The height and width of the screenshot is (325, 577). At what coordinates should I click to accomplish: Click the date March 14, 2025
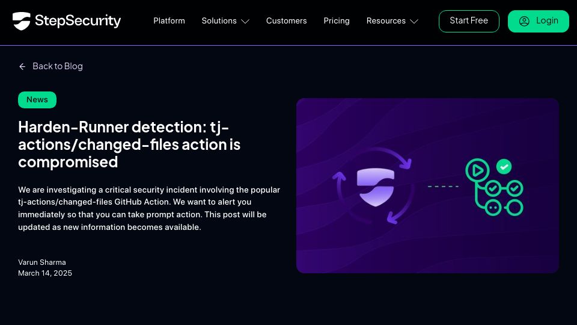click(x=45, y=273)
